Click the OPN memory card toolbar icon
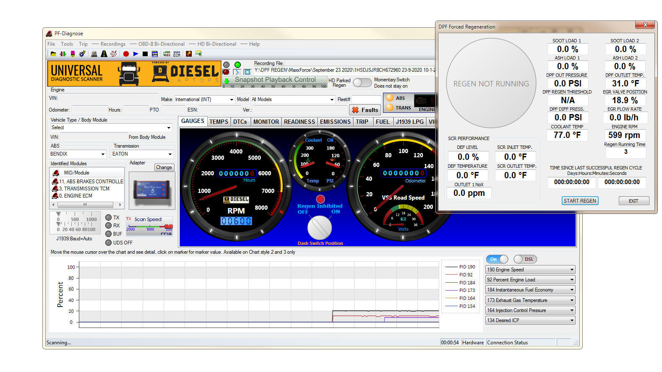 pos(155,54)
